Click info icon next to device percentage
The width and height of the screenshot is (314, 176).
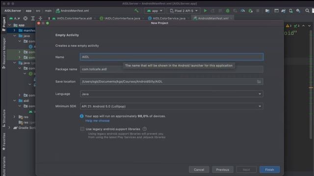81,116
